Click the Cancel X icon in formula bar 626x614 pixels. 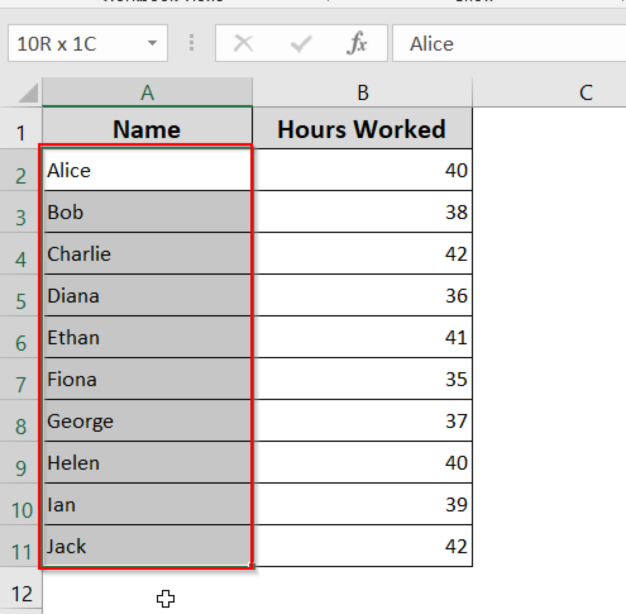(243, 43)
